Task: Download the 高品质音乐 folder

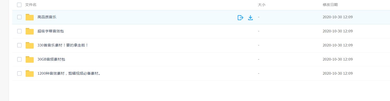Action: coord(250,17)
